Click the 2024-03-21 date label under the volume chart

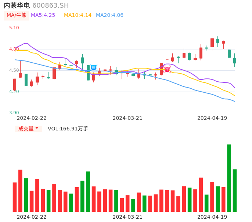pos(127,217)
